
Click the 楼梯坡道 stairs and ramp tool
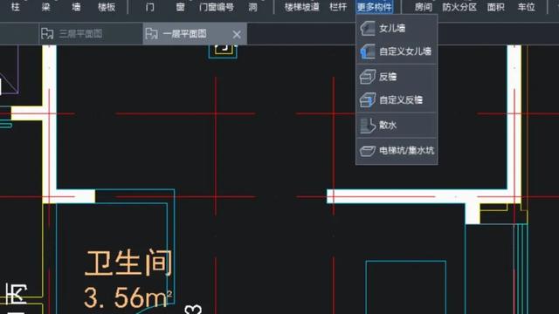click(x=301, y=7)
